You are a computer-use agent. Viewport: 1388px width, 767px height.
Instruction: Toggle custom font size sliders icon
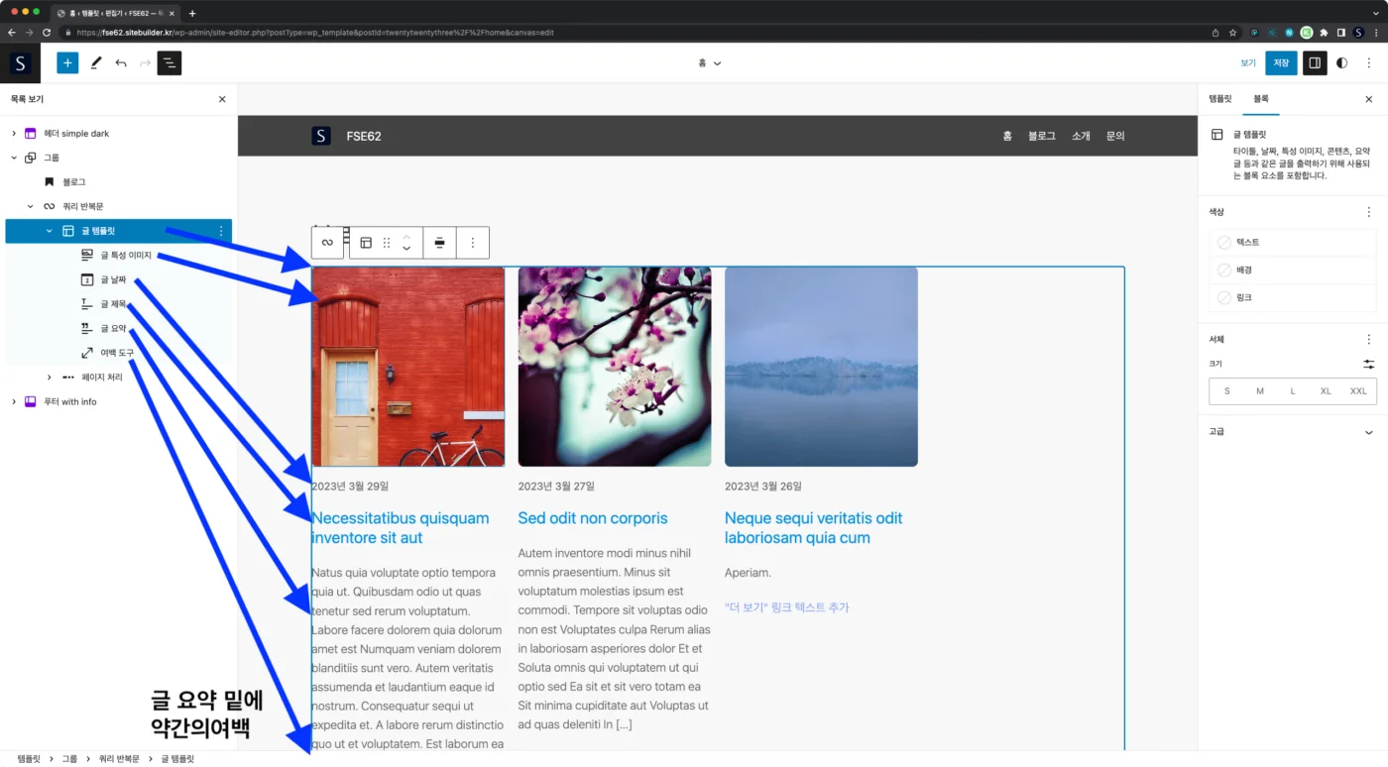click(x=1369, y=365)
